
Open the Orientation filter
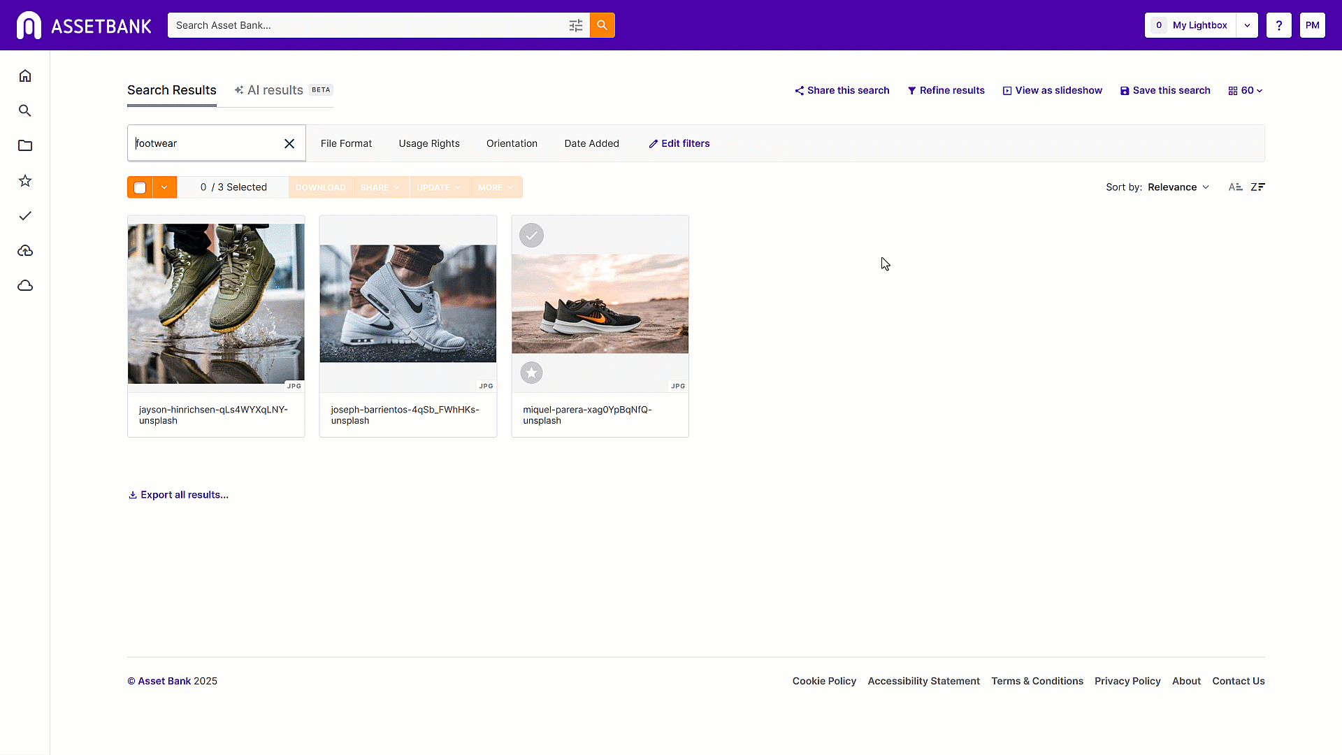[x=512, y=143]
